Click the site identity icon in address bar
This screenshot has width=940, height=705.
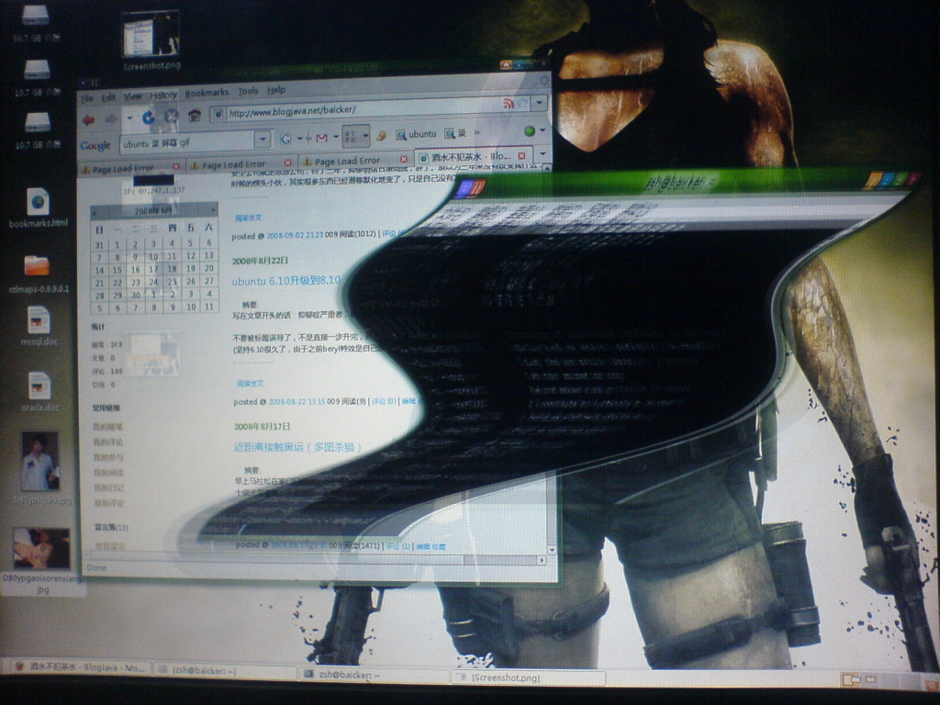click(218, 114)
